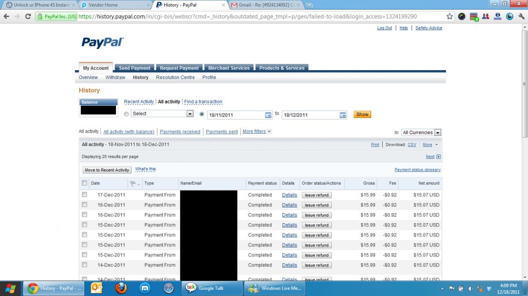The height and width of the screenshot is (296, 528).
Task: Download the history as CSV
Action: click(x=412, y=145)
